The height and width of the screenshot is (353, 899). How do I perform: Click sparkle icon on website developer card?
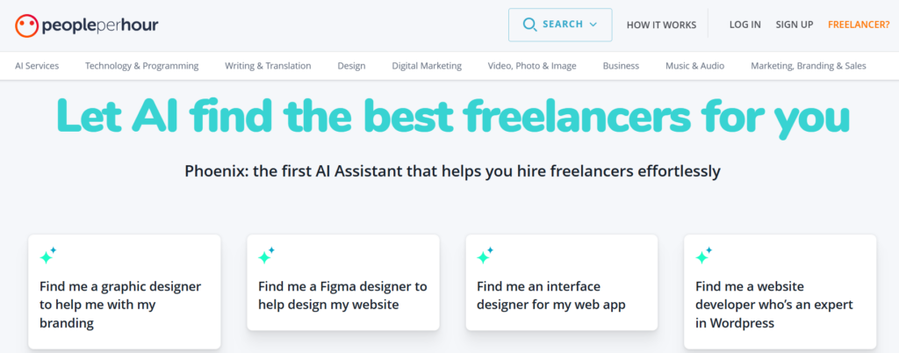click(x=704, y=256)
